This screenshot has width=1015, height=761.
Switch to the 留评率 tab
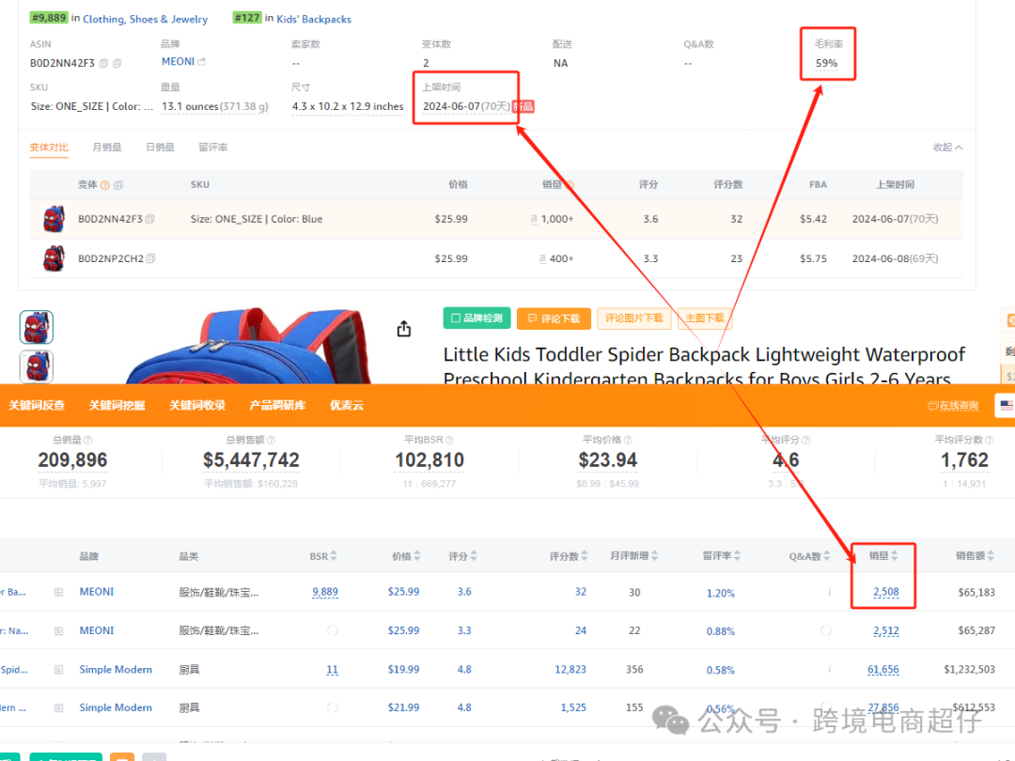pos(213,148)
